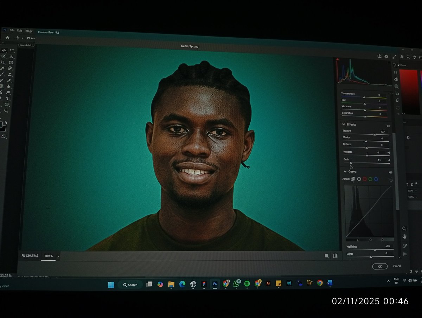
Task: Click Fit (39.5%) zoom option
Action: (30, 256)
